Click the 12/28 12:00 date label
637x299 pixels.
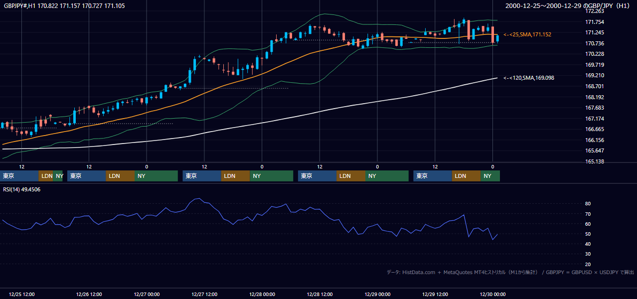click(x=319, y=295)
